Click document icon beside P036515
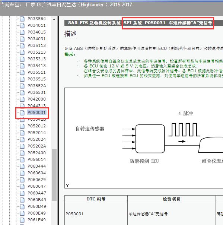 click(x=22, y=79)
